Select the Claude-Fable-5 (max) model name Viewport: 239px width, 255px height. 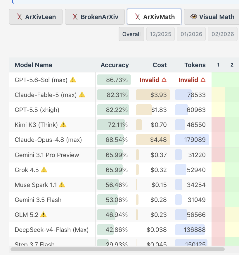point(46,95)
